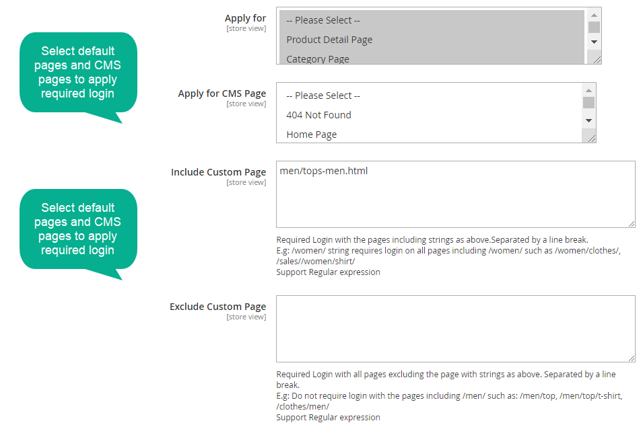Screen dimensions: 643x425
Task: Click resize handle of Exclude Custom Page textarea
Action: tap(631, 358)
